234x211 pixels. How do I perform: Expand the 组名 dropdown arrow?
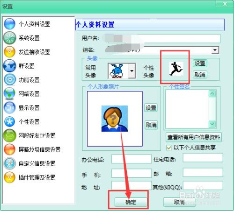215,50
